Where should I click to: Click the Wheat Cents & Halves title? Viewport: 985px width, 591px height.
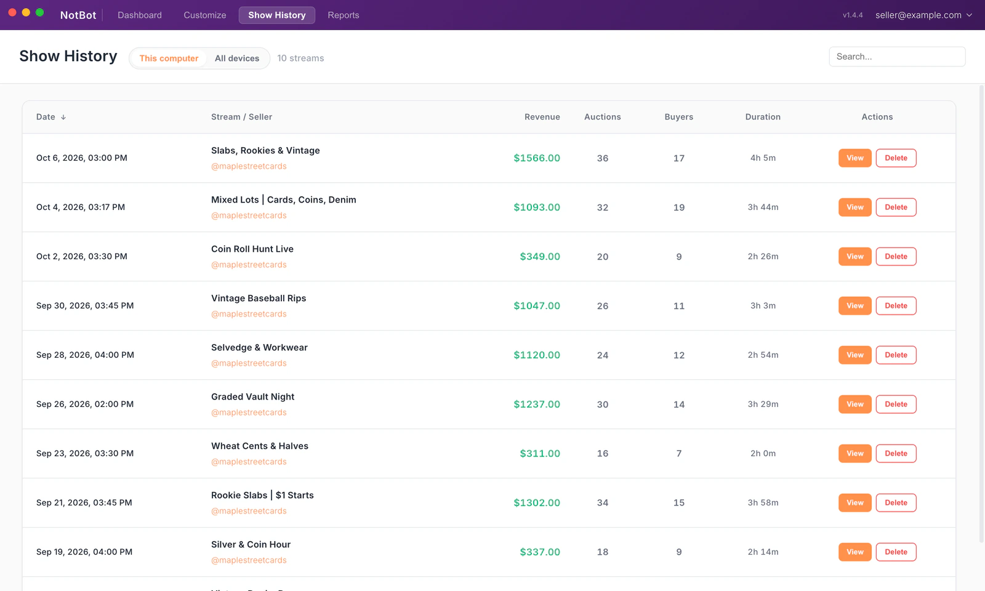click(260, 446)
